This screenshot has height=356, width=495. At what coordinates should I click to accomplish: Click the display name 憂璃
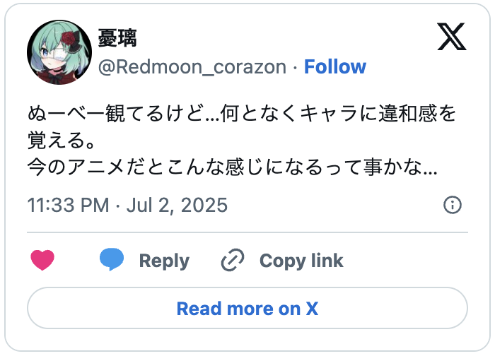[x=117, y=38]
